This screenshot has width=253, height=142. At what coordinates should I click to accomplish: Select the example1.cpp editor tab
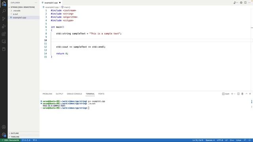[51, 3]
